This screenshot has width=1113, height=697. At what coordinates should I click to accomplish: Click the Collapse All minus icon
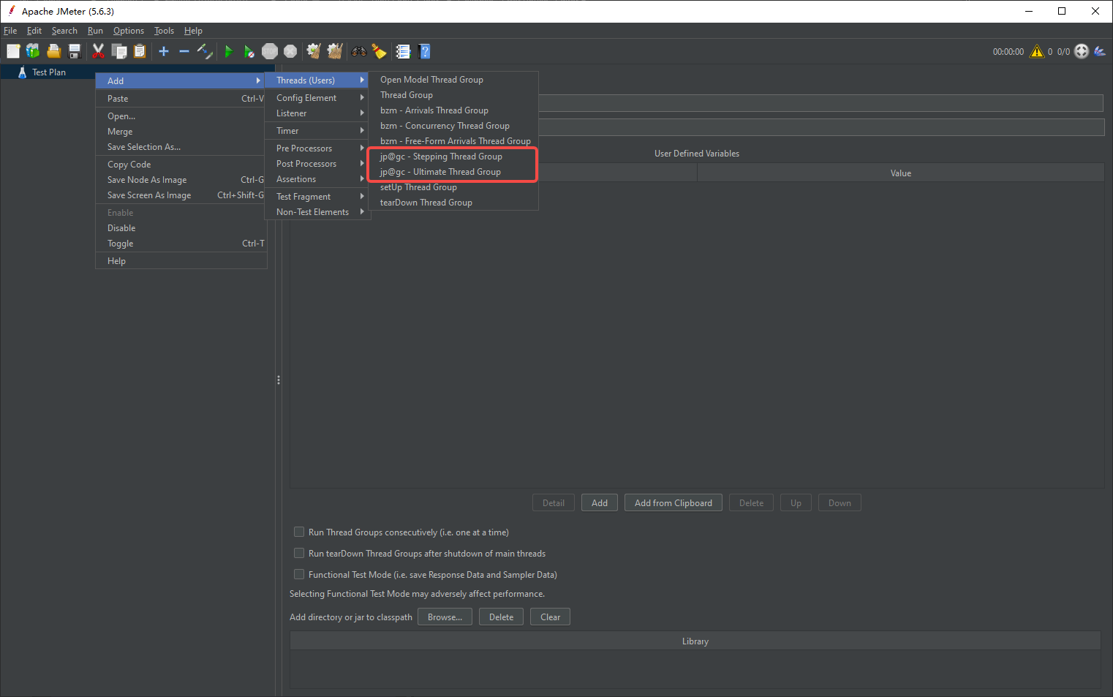184,51
